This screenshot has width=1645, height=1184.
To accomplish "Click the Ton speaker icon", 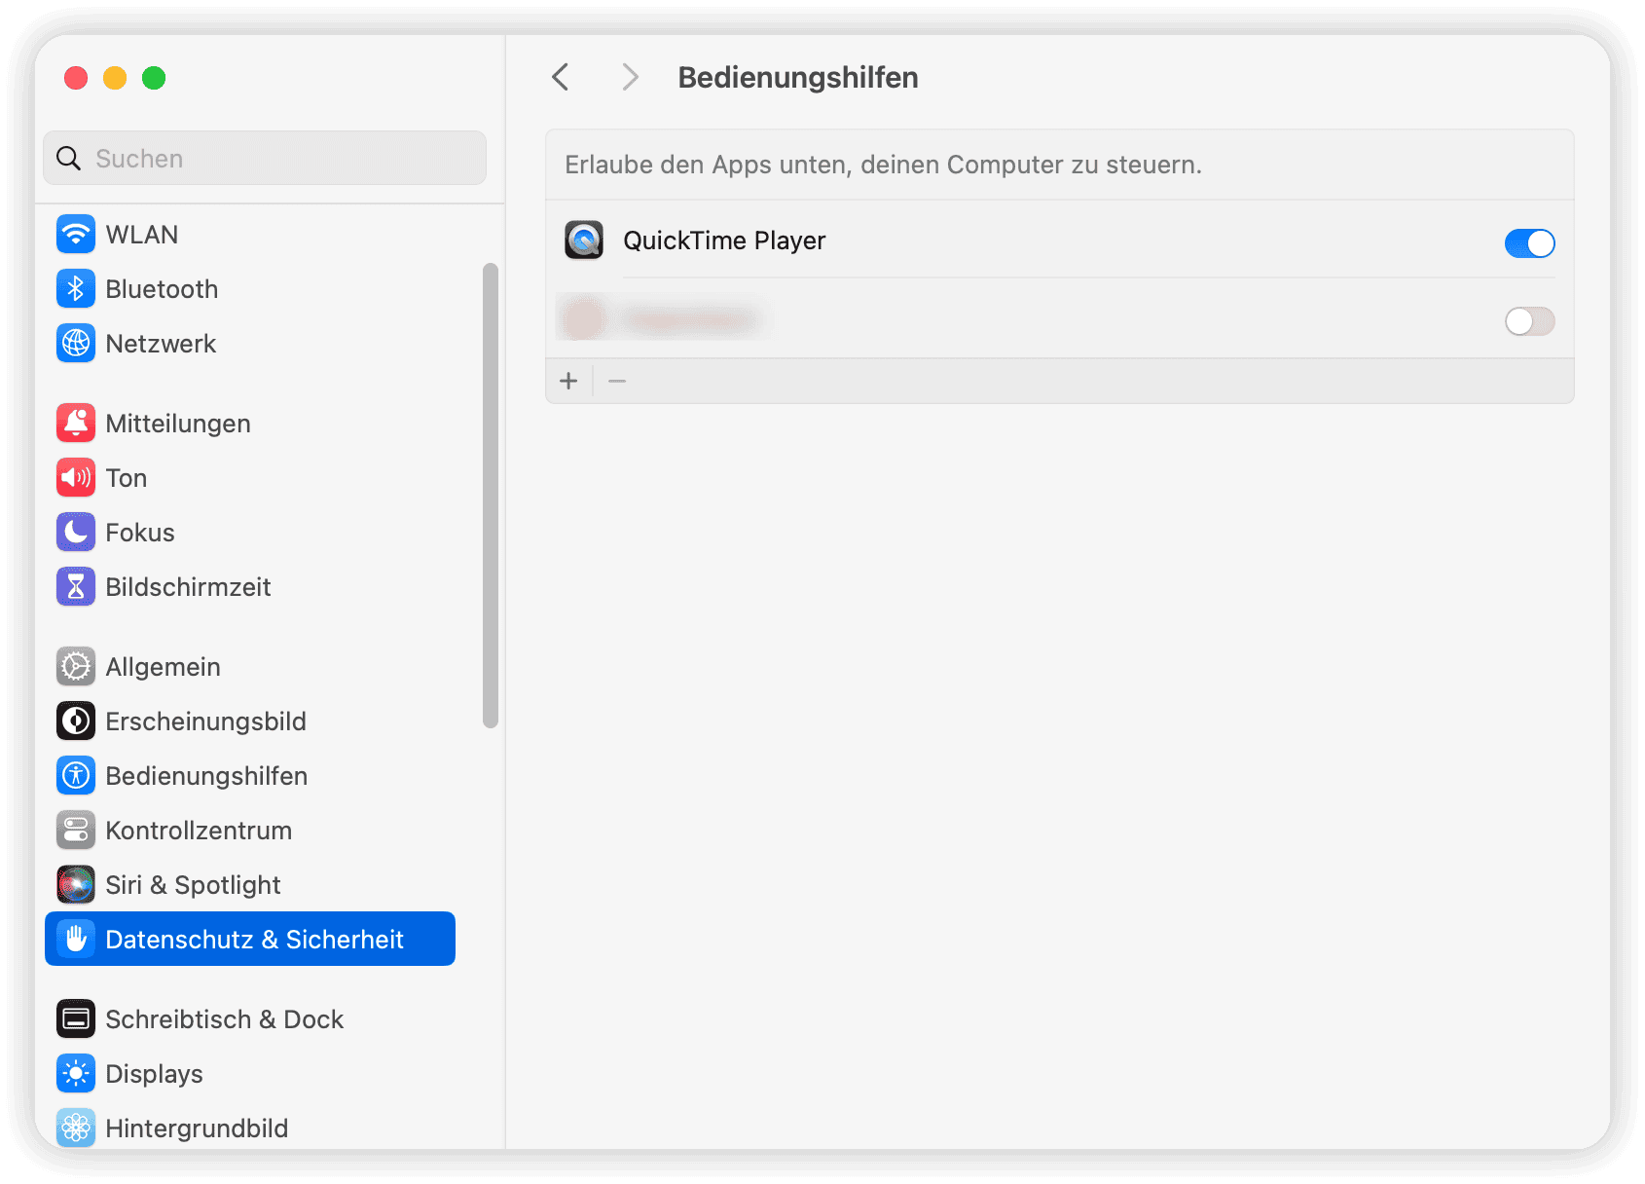I will click(x=76, y=477).
